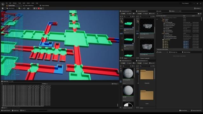Open Output Log Settings dropdown
The height and width of the screenshot is (114, 203).
115,84
